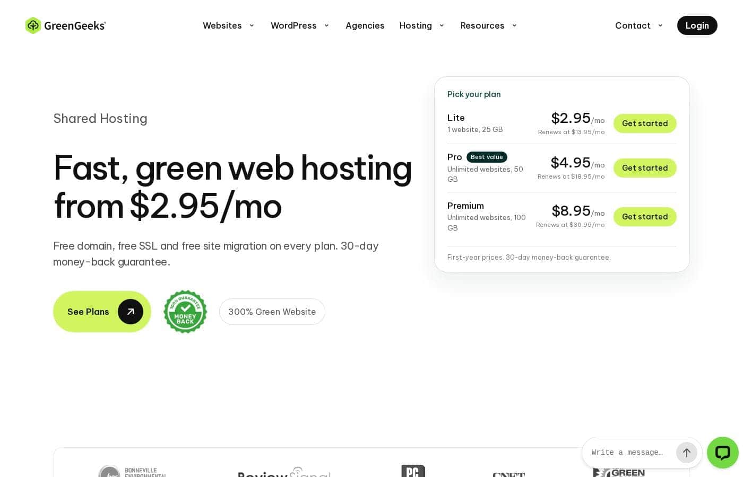Viewport: 743px width, 477px height.
Task: Click the Premium plan name
Action: click(x=465, y=206)
